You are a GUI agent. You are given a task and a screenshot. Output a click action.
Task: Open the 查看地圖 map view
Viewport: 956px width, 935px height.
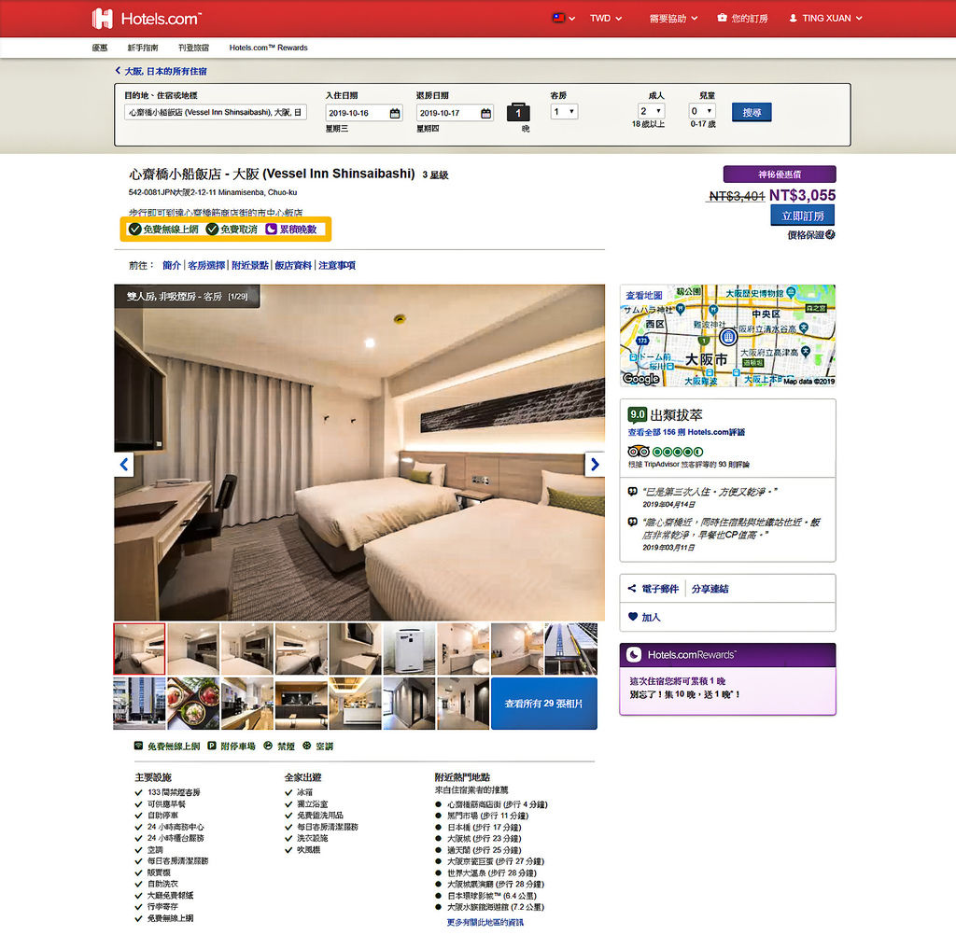(x=644, y=295)
